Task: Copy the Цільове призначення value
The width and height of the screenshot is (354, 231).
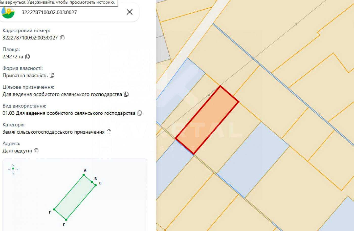Action: 126,94
